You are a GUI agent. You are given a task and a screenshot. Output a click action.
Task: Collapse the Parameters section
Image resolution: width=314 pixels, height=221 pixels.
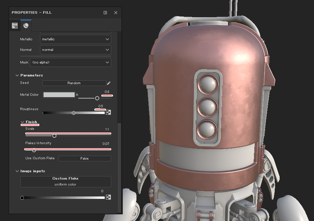(x=17, y=75)
